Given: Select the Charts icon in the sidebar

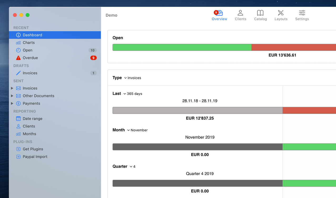Looking at the screenshot, I should [x=18, y=43].
